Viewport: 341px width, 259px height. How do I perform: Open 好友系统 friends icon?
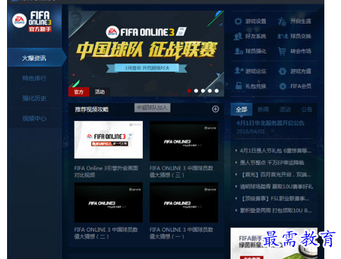[238, 36]
